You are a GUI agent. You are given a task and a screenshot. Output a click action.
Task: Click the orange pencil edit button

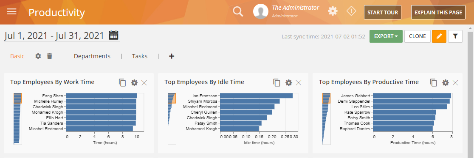(439, 36)
